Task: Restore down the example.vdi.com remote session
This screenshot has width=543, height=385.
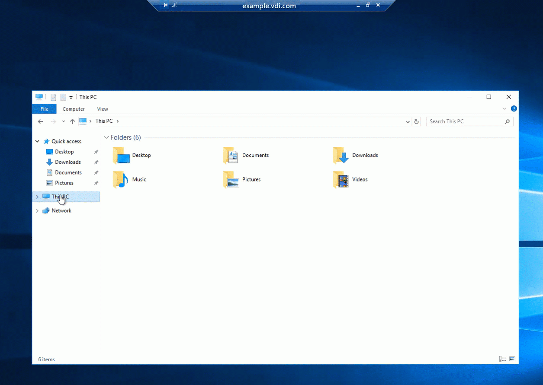Action: [x=368, y=5]
